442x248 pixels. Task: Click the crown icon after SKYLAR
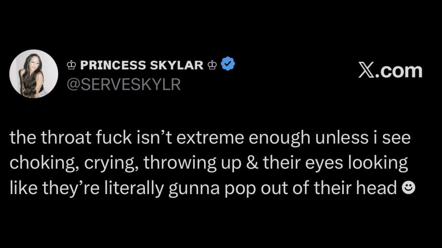point(212,65)
